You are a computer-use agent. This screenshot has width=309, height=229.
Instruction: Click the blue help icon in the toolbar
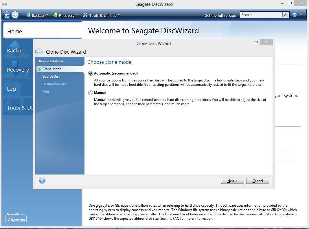[x=295, y=15]
